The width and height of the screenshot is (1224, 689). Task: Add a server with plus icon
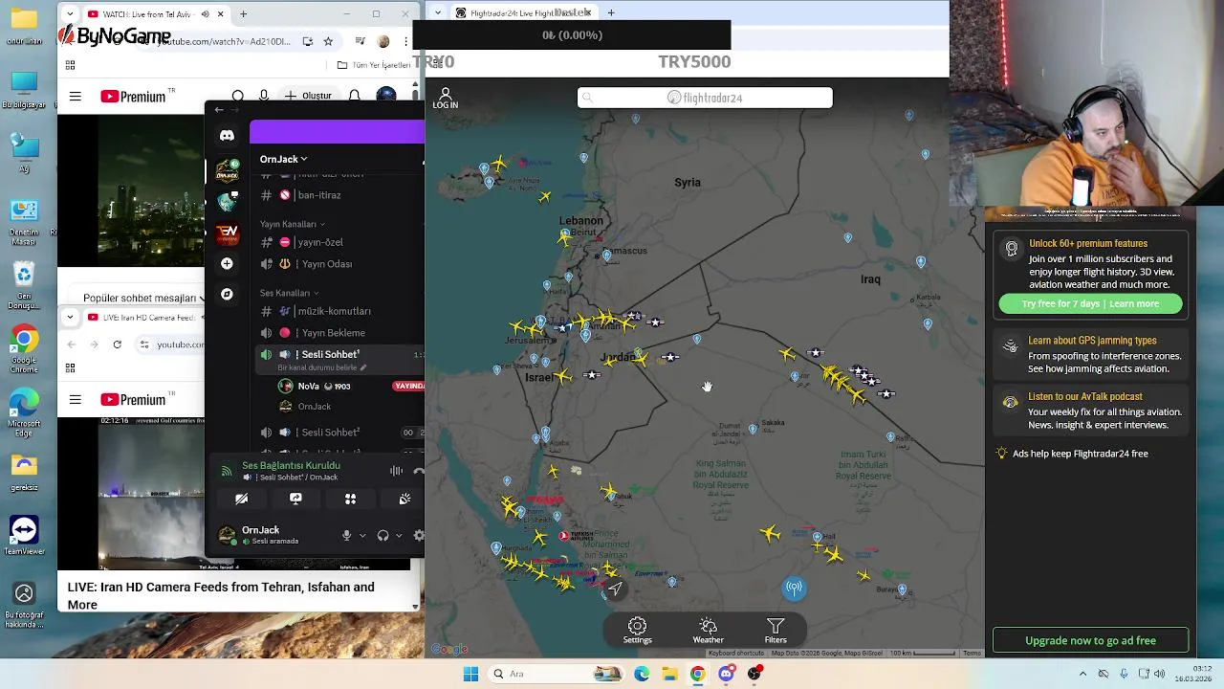pos(227,263)
